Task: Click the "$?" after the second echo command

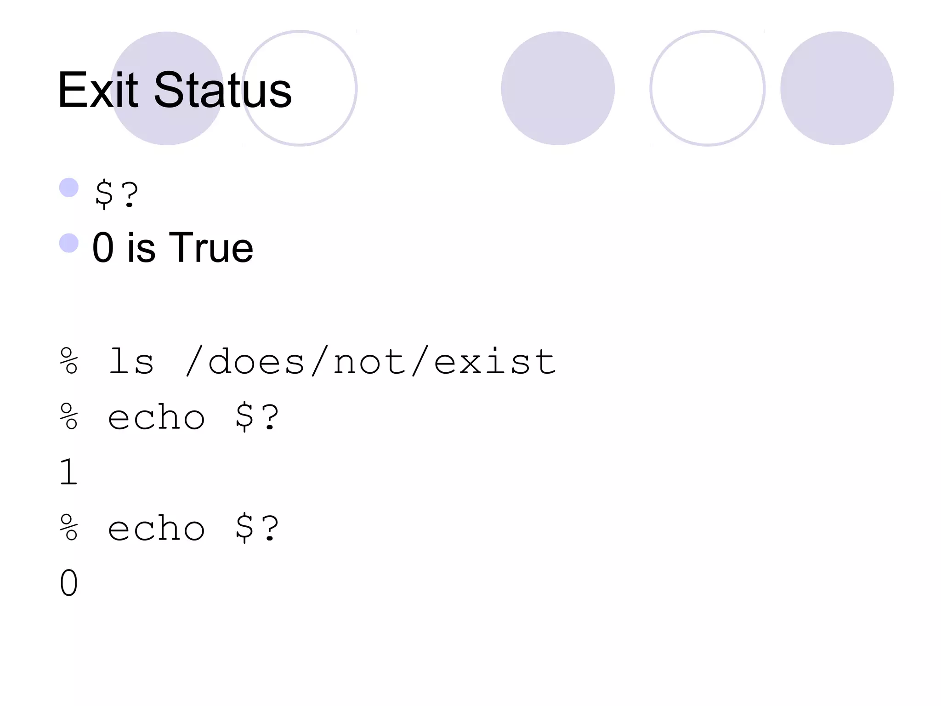Action: click(257, 529)
